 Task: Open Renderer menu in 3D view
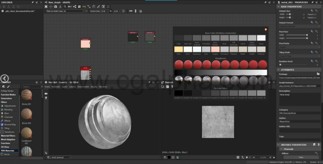[103, 87]
